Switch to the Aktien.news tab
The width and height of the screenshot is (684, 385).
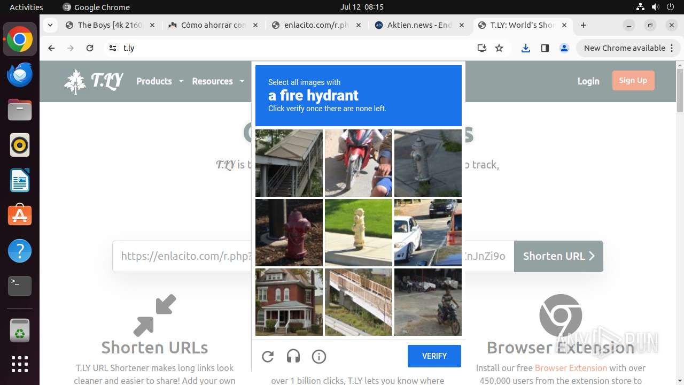tap(418, 25)
